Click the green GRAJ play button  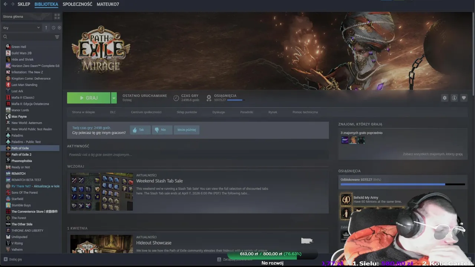pos(89,98)
